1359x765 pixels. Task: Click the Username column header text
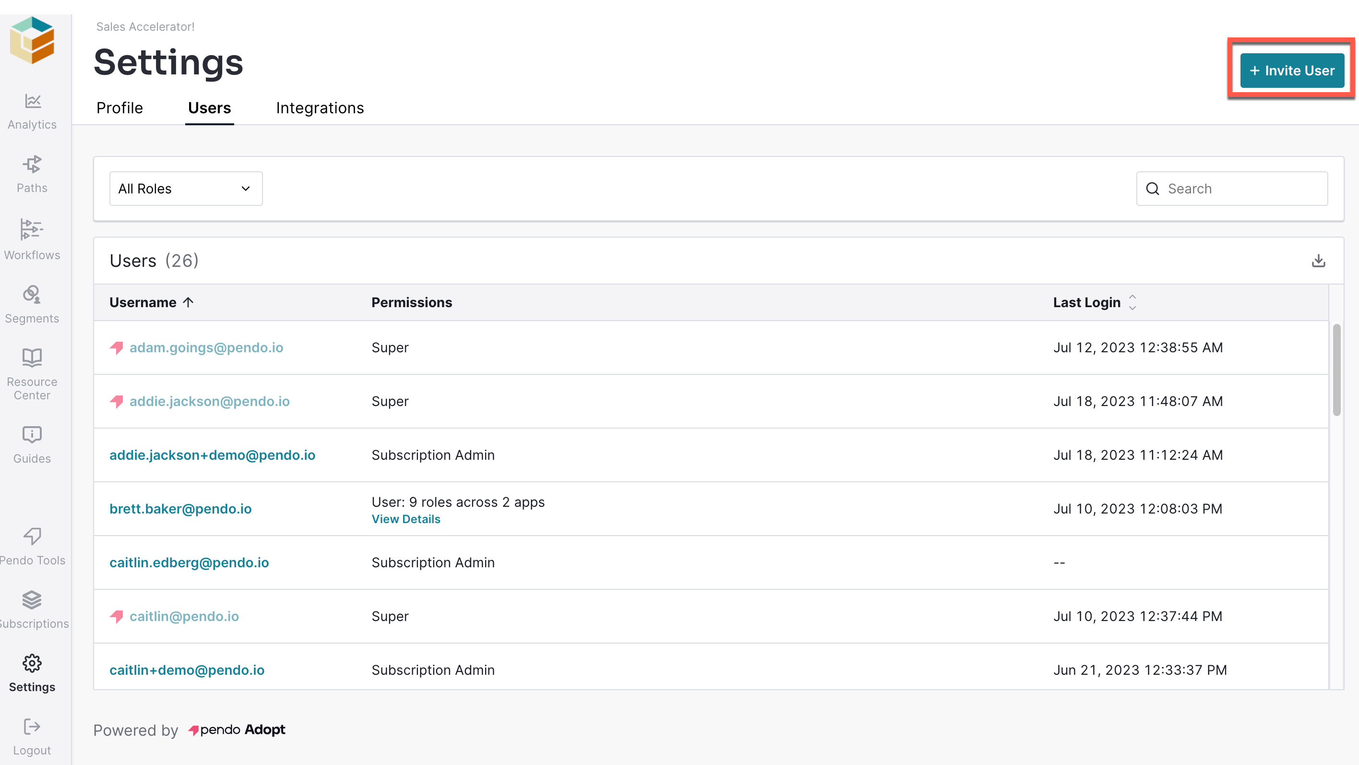coord(143,302)
